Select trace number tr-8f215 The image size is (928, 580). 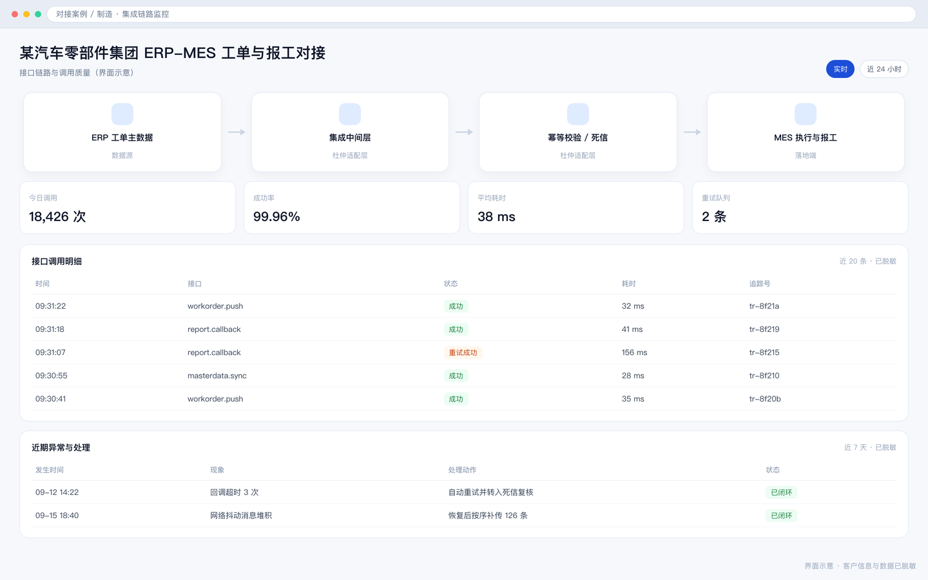[x=764, y=353]
